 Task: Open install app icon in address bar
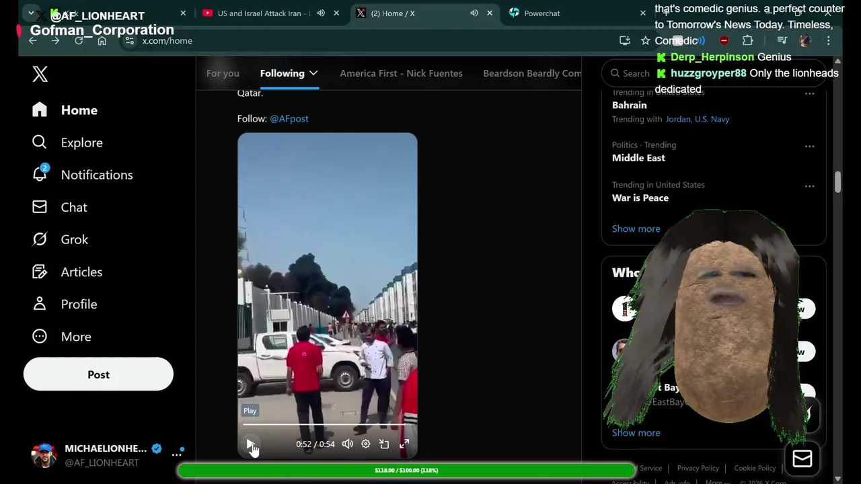coord(625,41)
